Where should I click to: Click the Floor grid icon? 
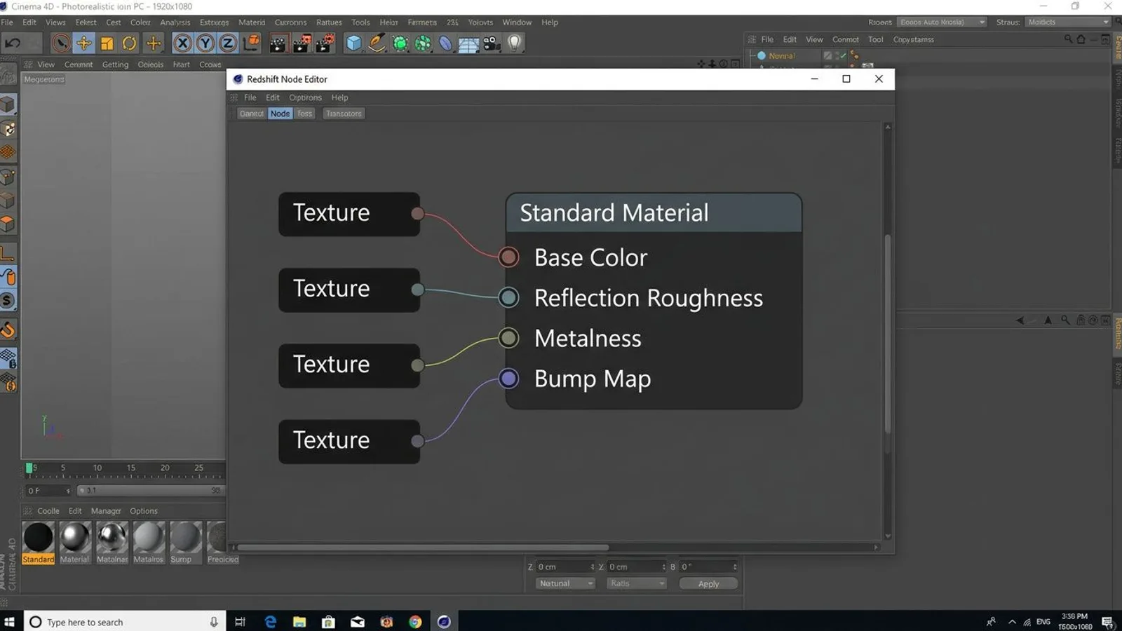click(x=468, y=44)
